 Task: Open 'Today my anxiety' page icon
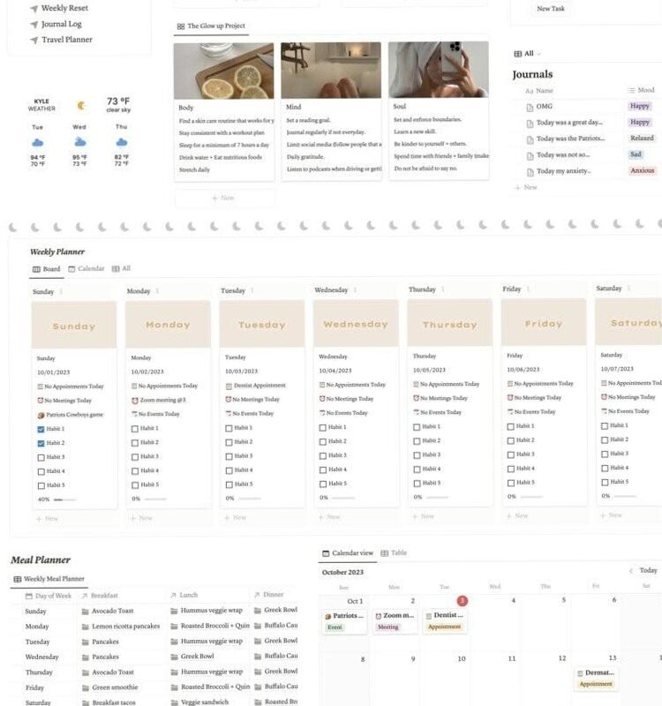coord(530,172)
